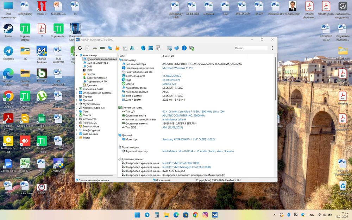Select Microsoft Edge desktop icon
This screenshot has height=220, width=352.
(x=8, y=77)
